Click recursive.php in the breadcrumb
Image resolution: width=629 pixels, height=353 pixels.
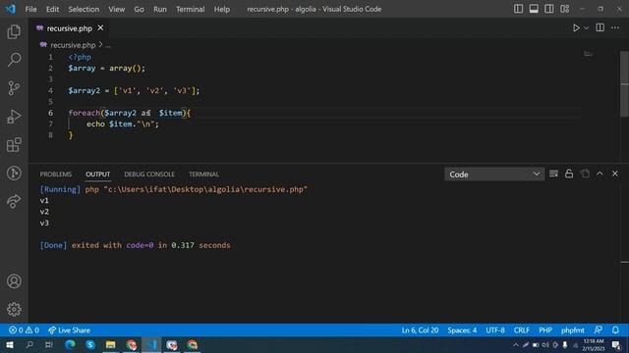coord(73,45)
